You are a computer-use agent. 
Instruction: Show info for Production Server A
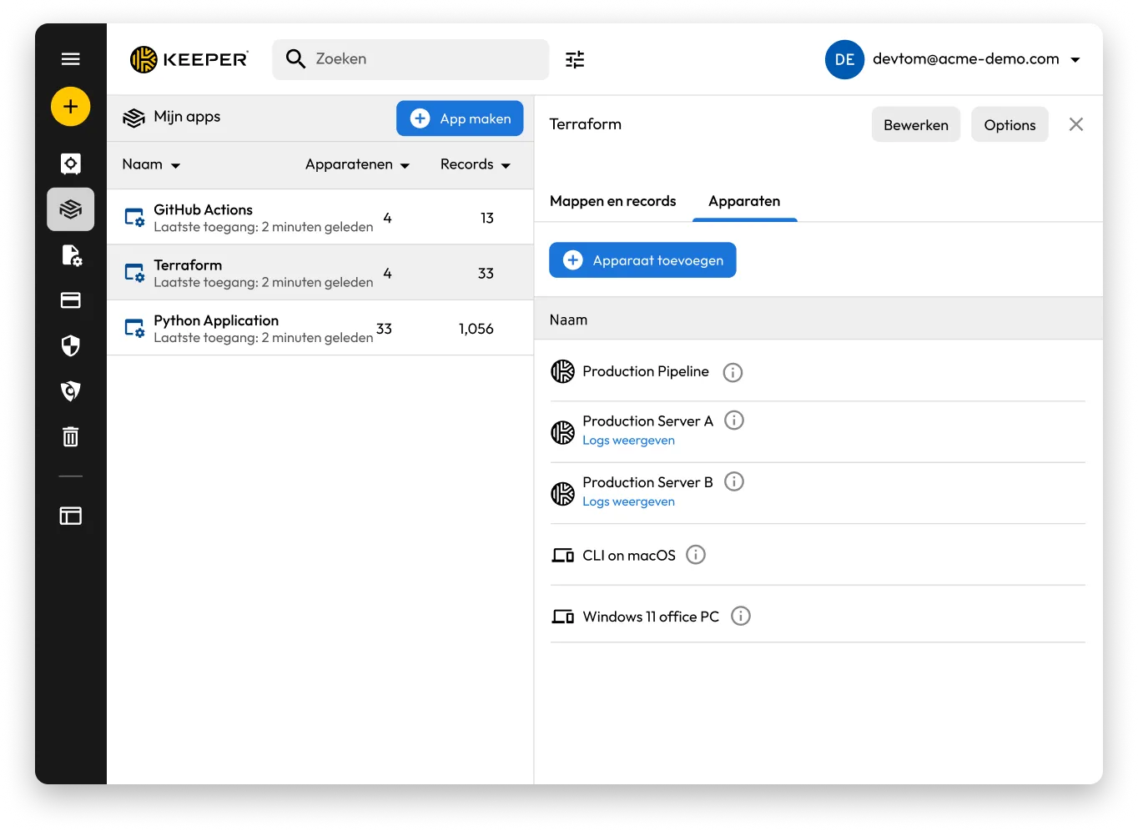[734, 420]
